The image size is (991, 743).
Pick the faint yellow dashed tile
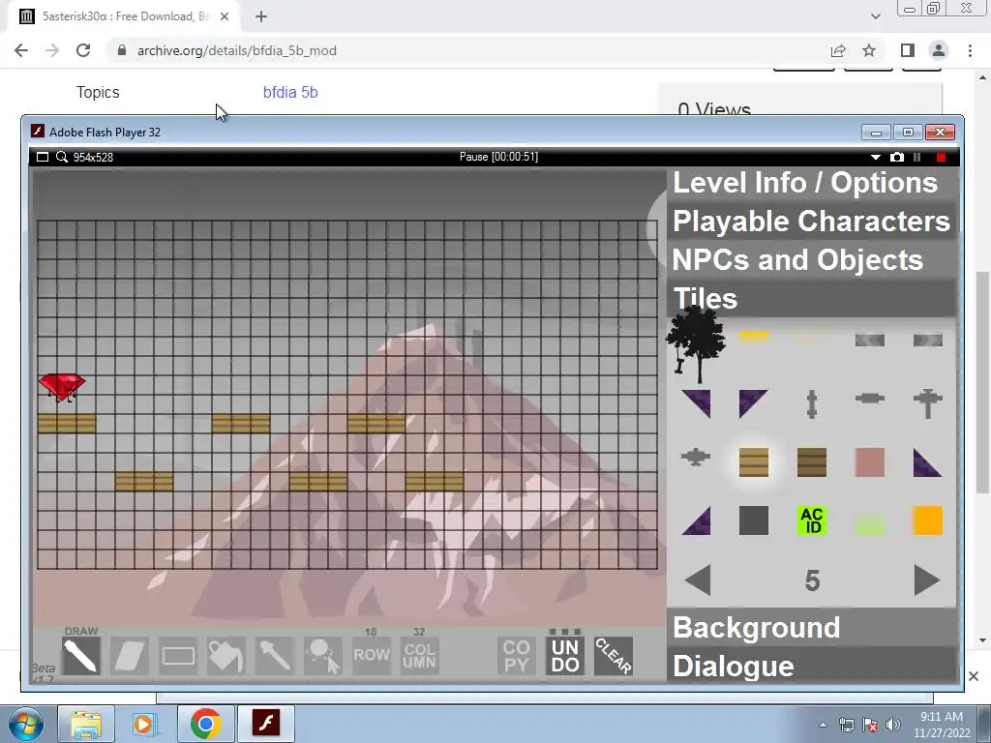pos(812,340)
